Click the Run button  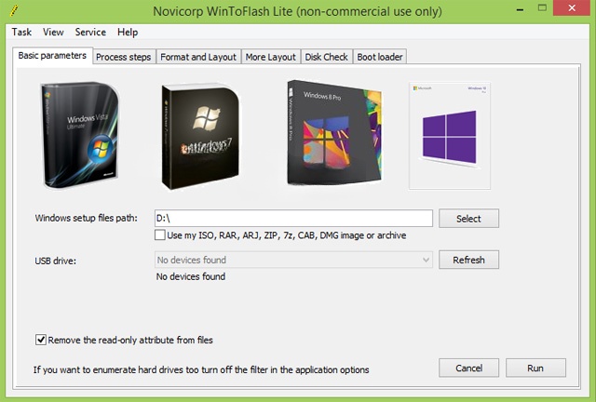(535, 368)
